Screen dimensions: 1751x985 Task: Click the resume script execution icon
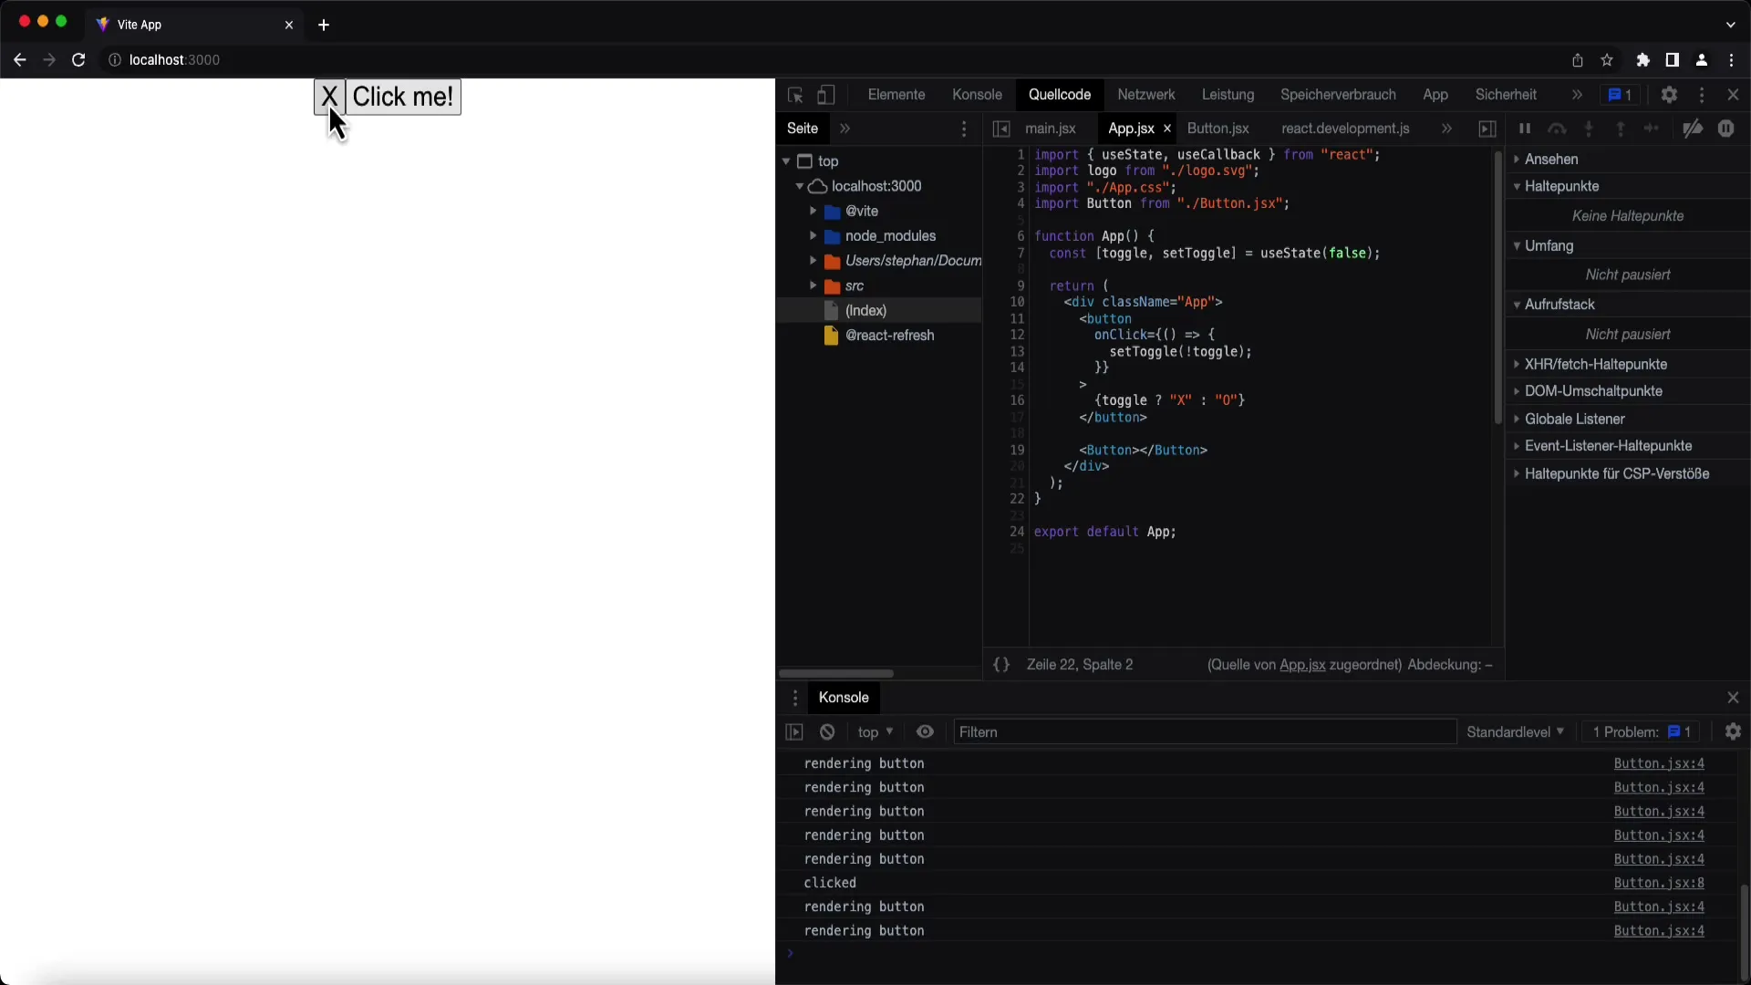pos(1524,129)
